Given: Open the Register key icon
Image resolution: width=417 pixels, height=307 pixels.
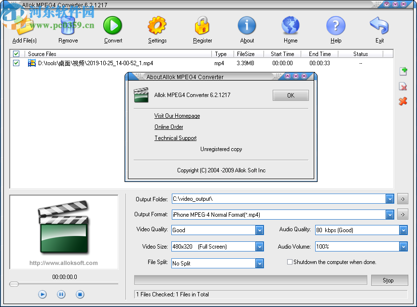Looking at the screenshot, I should [x=202, y=25].
